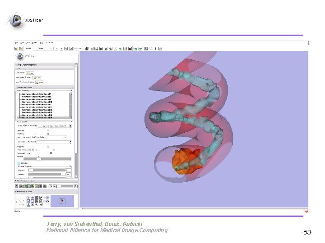Open the View menu
This screenshot has height=243, width=325.
click(28, 43)
